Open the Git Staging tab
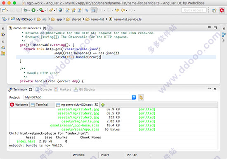Image resolution: width=227 pixels, height=159 pixels. point(84,89)
